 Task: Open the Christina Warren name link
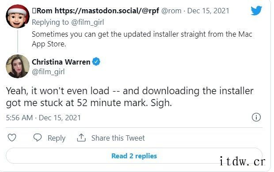[61, 62]
